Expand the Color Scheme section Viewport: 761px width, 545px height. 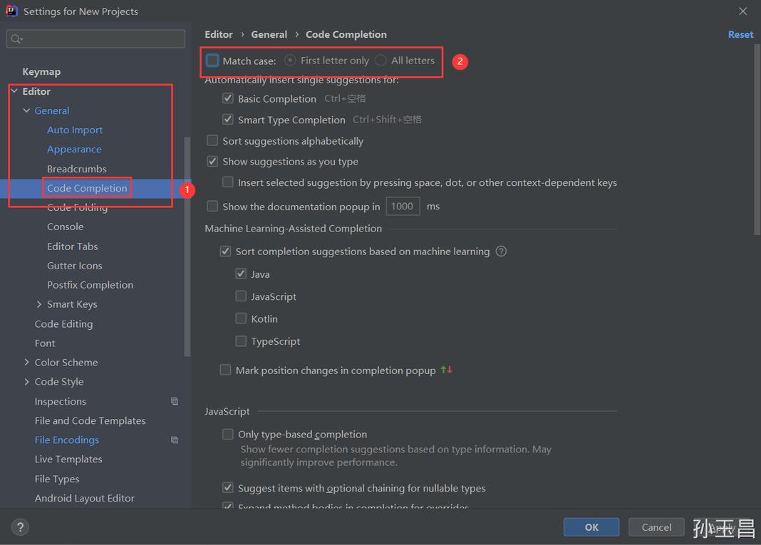click(x=26, y=362)
